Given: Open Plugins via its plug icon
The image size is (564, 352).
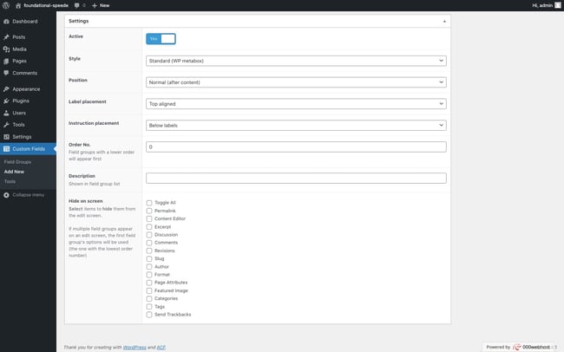Looking at the screenshot, I should tap(6, 101).
